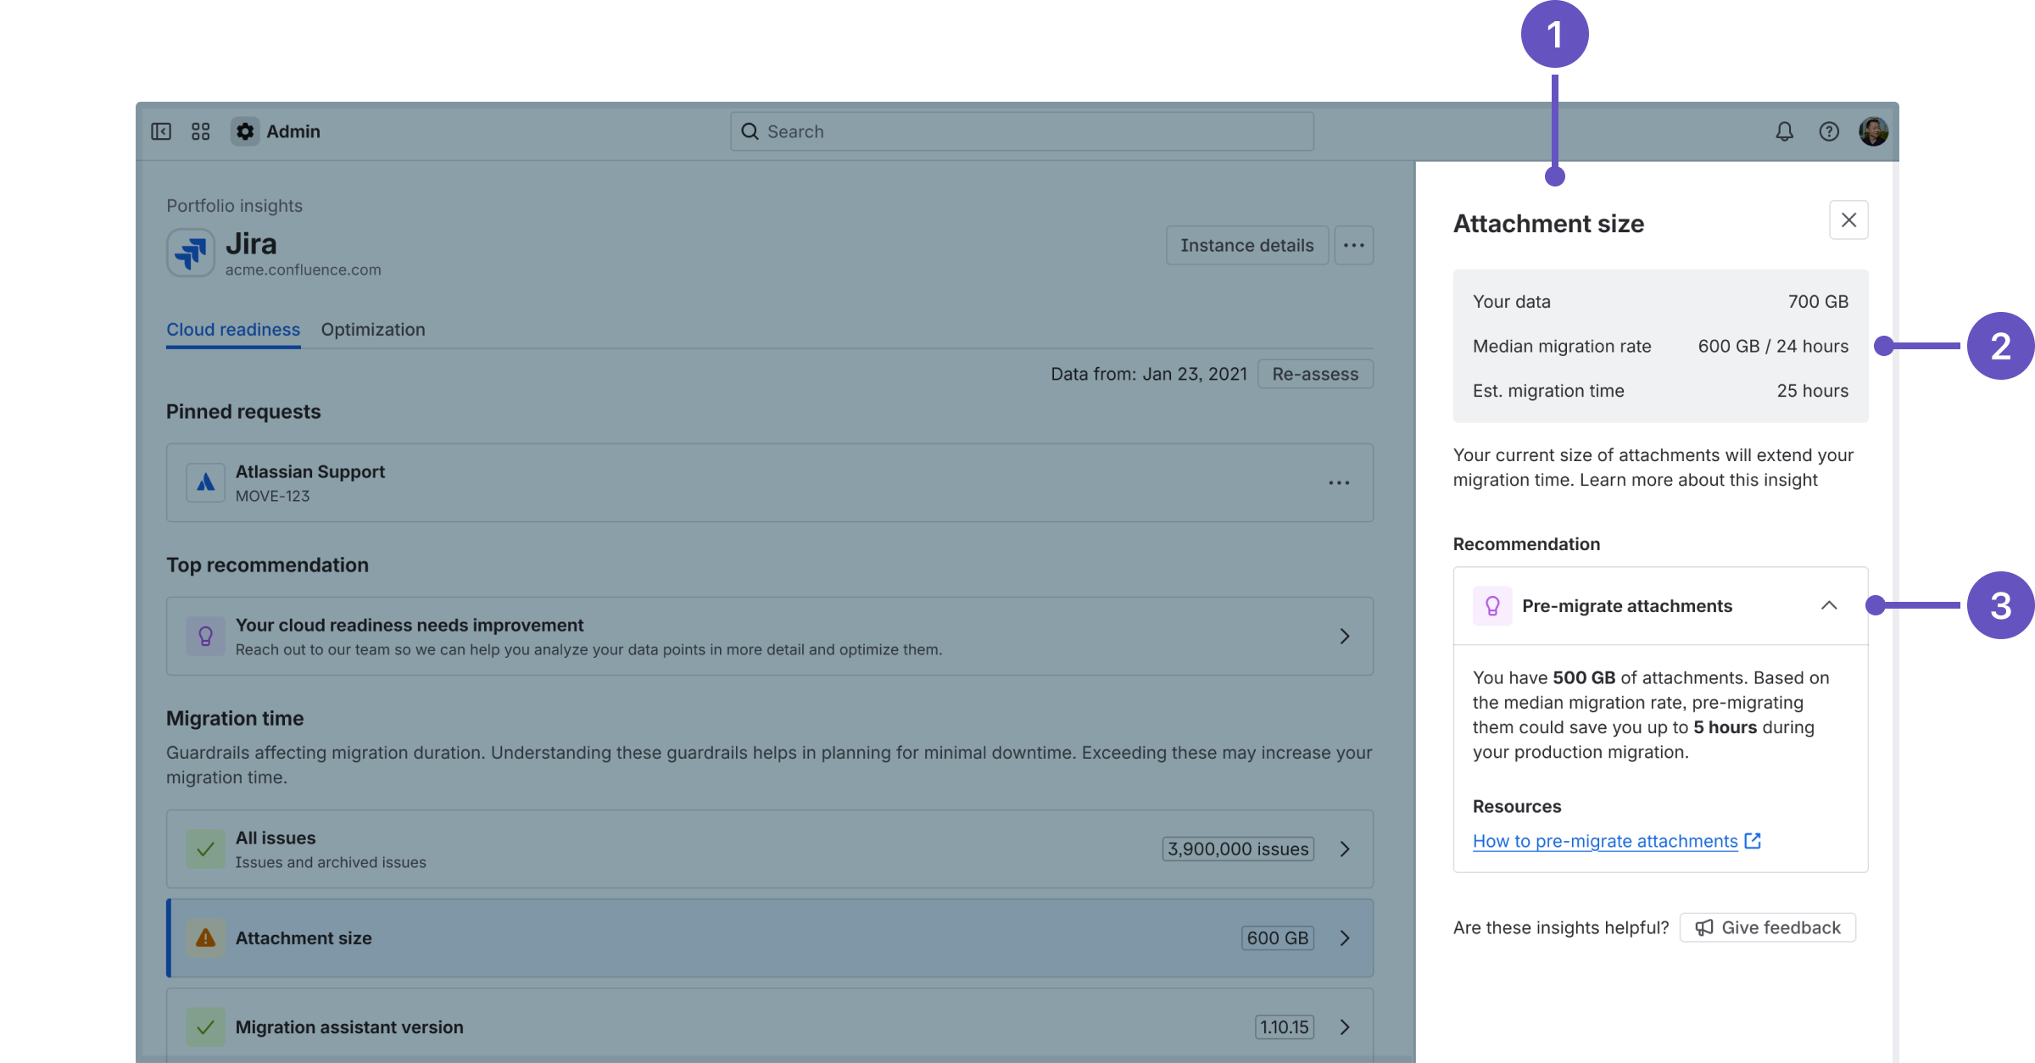Click Your cloud readiness needs improvement heading
This screenshot has width=2035, height=1063.
point(410,625)
